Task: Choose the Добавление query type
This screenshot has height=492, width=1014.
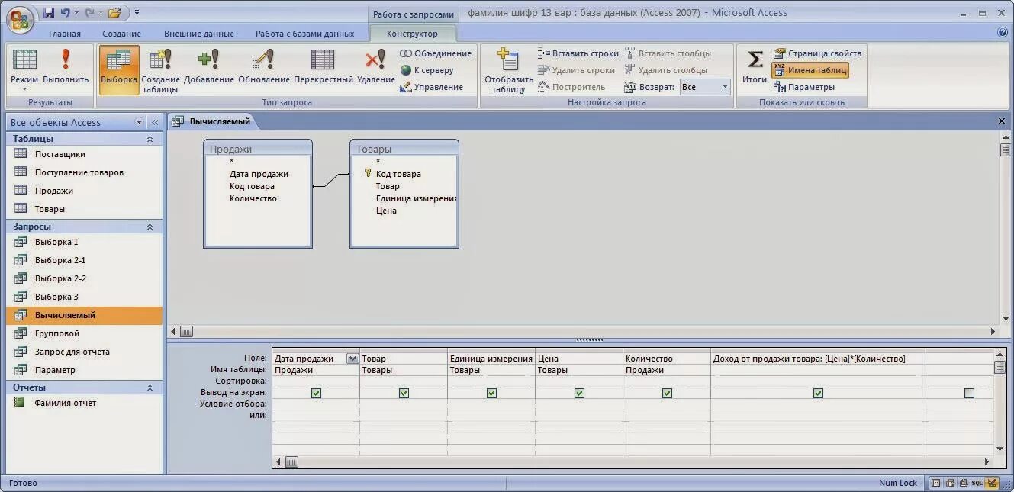Action: pyautogui.click(x=208, y=68)
